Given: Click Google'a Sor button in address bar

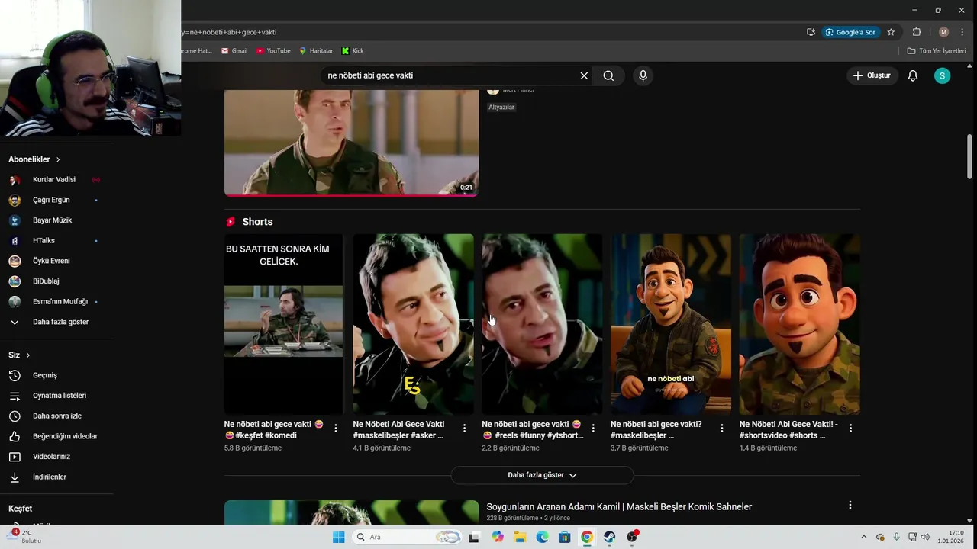Looking at the screenshot, I should (850, 32).
